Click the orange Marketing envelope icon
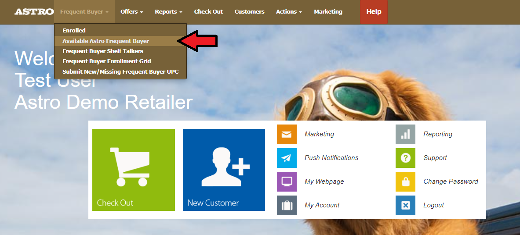Screen dimensions: 520x235 pos(287,135)
